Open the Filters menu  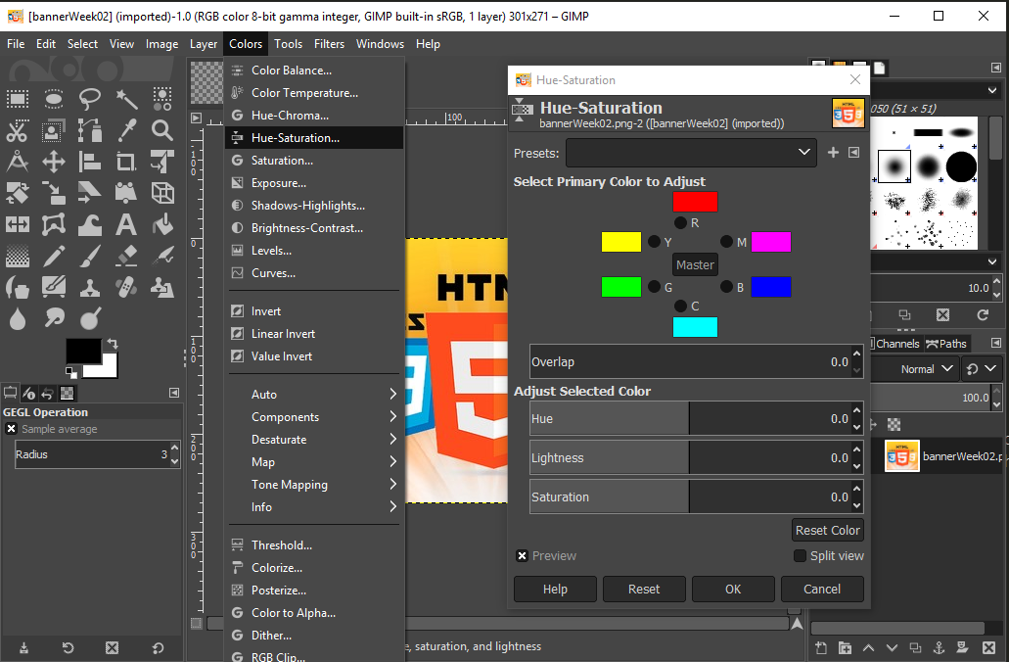pos(329,44)
